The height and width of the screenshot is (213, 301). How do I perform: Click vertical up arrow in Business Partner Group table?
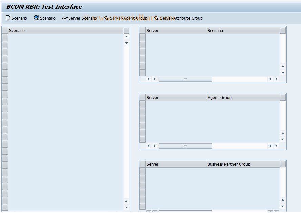pyautogui.click(x=283, y=200)
